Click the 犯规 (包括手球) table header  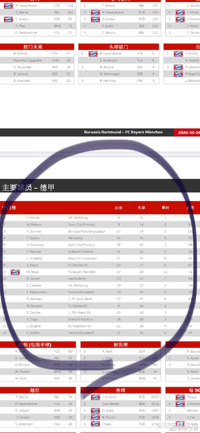click(35, 345)
